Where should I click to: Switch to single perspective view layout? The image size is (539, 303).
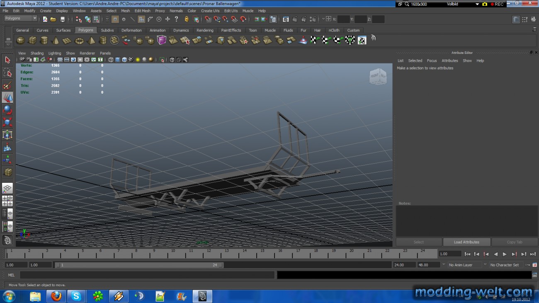pyautogui.click(x=7, y=189)
